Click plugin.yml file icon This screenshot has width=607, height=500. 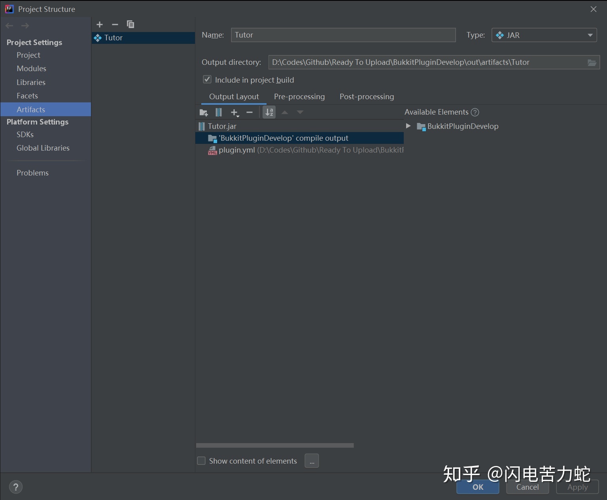212,150
